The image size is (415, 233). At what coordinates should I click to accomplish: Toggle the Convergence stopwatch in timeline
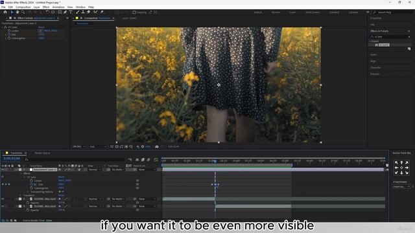[x=32, y=188]
